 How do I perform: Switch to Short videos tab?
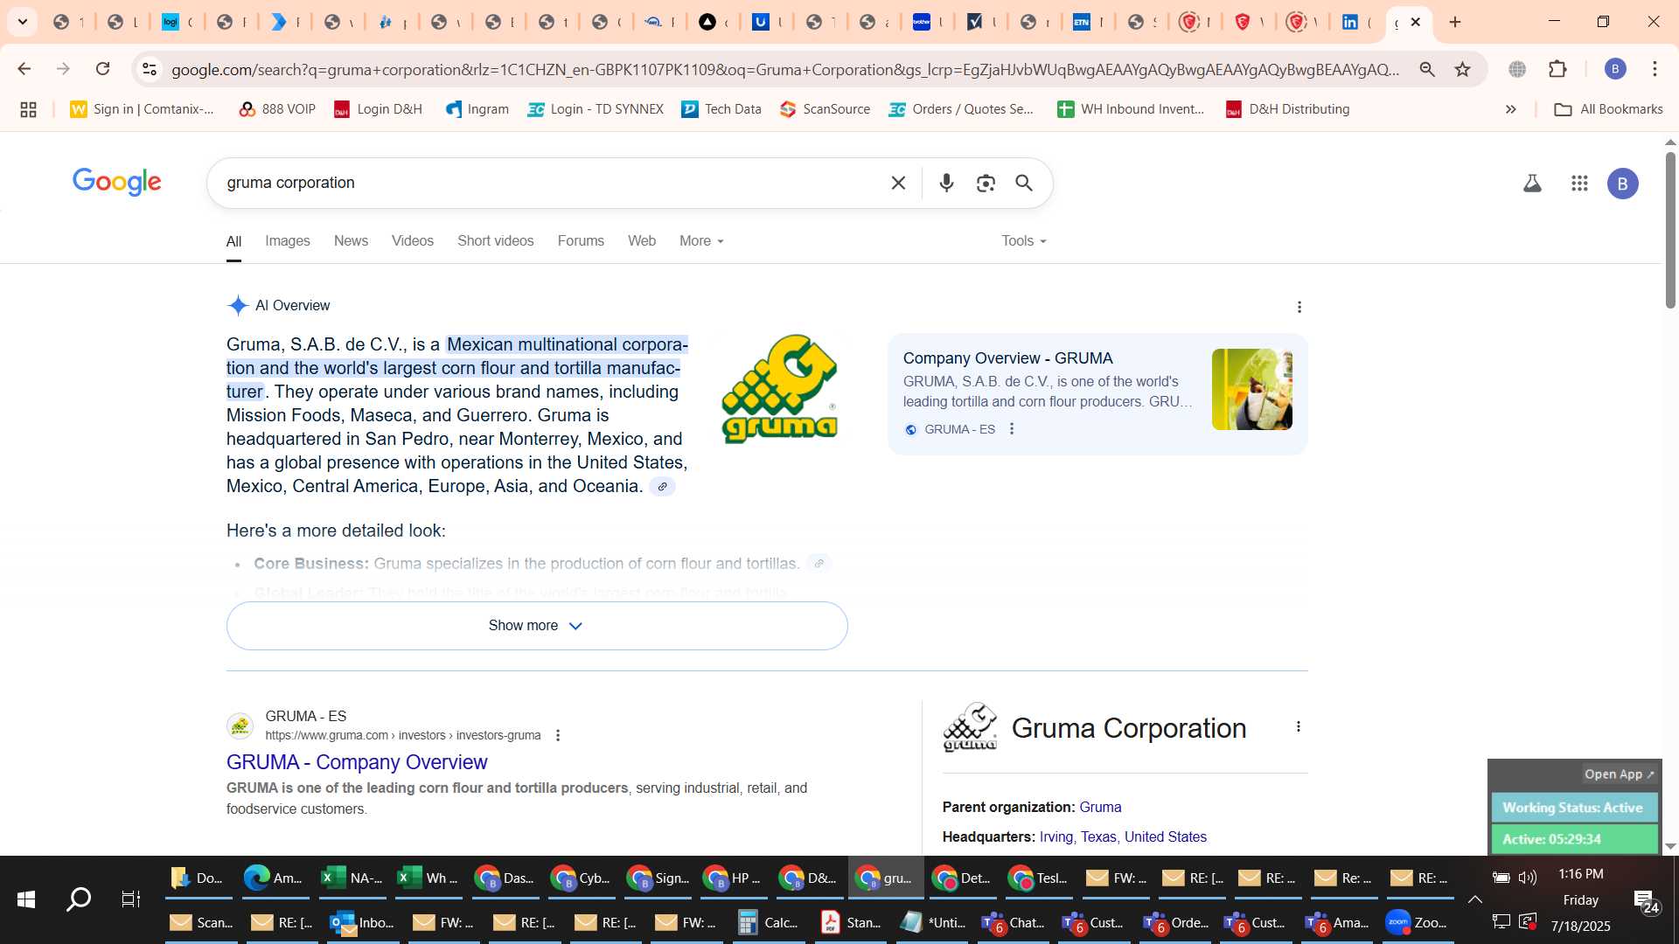point(495,241)
